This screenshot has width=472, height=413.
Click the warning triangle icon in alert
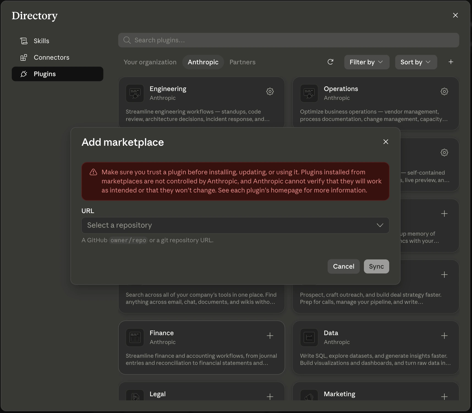pos(94,172)
